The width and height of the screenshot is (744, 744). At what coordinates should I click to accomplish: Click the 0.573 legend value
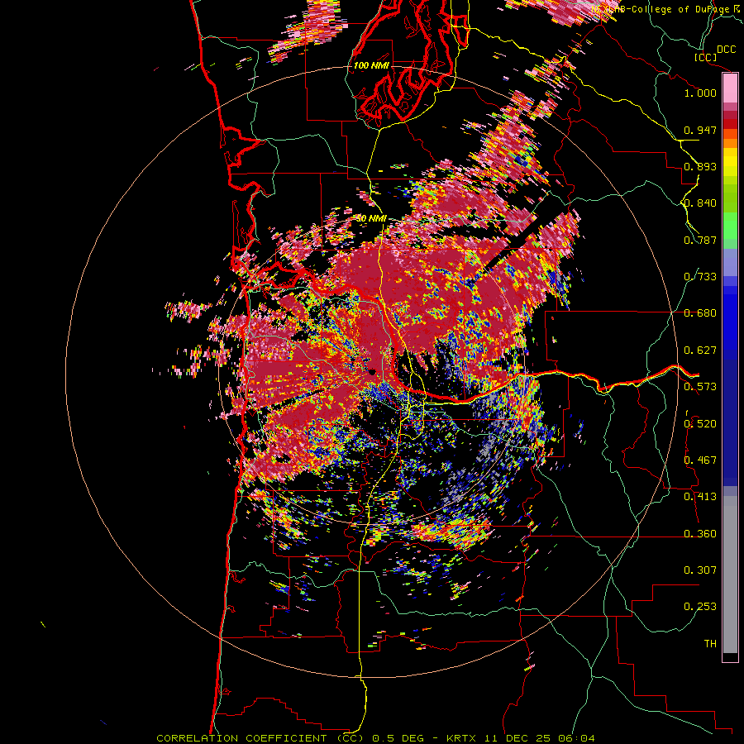[x=700, y=387]
